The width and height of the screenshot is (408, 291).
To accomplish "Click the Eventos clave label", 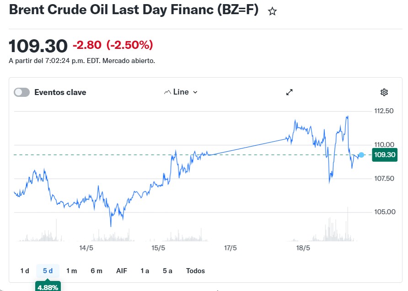I will click(x=60, y=92).
